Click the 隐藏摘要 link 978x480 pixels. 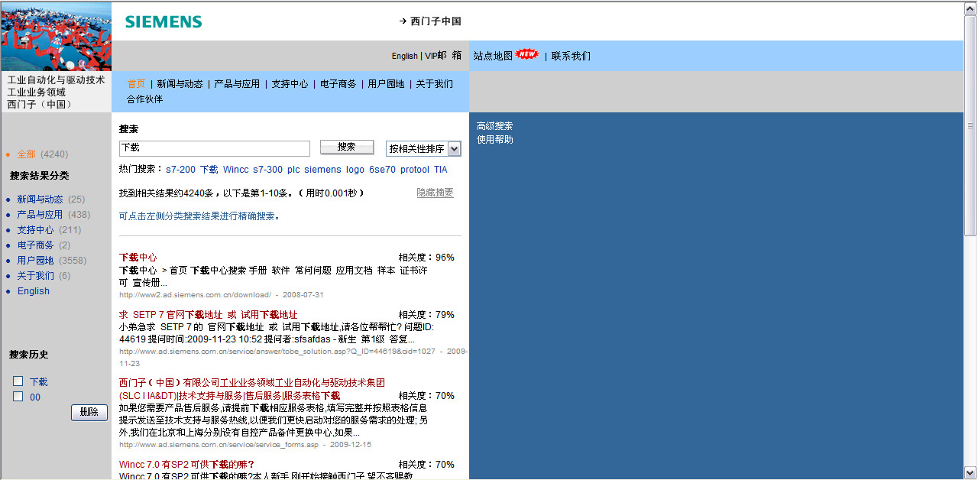pyautogui.click(x=436, y=193)
